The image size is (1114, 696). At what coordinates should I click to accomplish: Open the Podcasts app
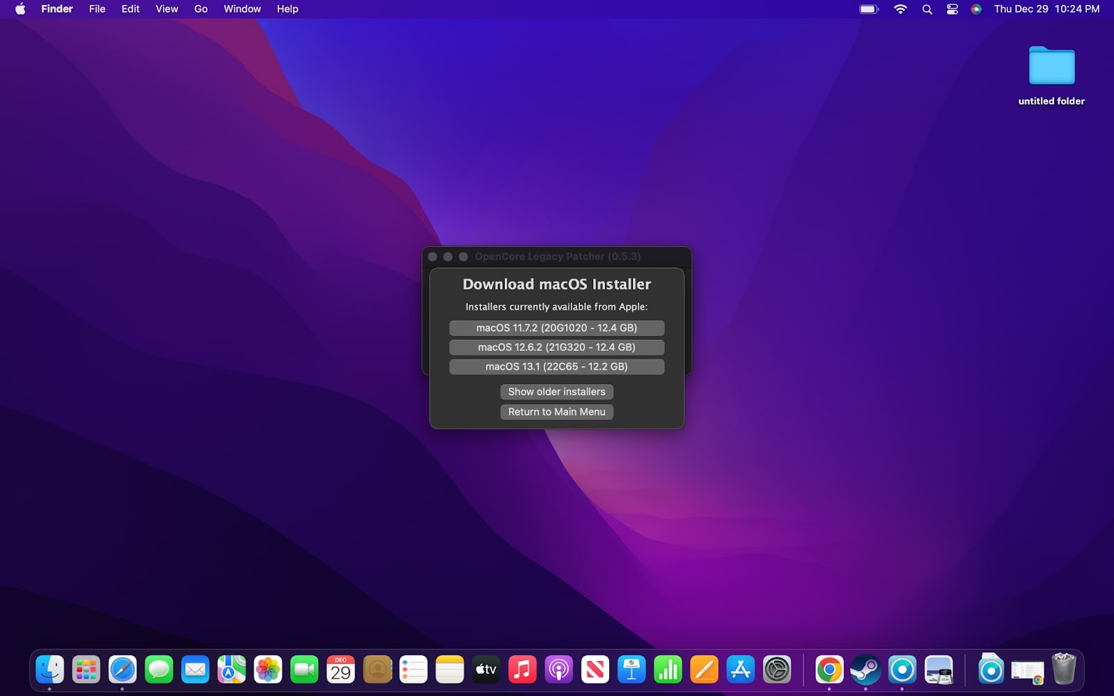click(558, 670)
